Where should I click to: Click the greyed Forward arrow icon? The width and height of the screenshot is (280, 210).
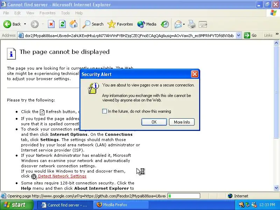point(35,24)
